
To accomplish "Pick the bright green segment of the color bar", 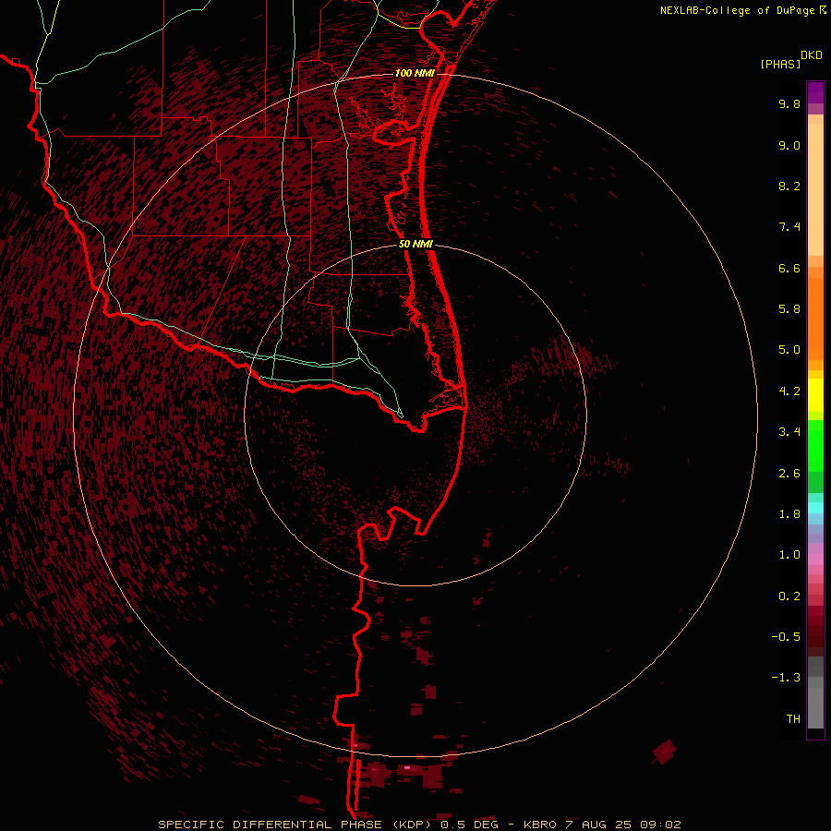I will [x=815, y=445].
